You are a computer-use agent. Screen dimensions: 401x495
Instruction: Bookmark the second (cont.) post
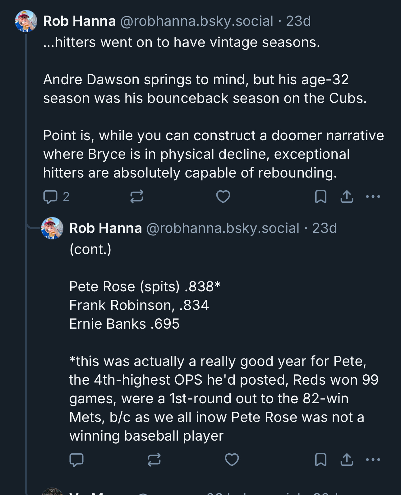(x=320, y=460)
